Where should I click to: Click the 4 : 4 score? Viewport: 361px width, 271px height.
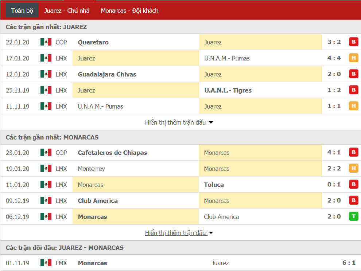pyautogui.click(x=334, y=58)
